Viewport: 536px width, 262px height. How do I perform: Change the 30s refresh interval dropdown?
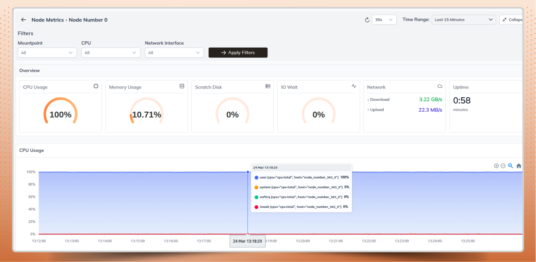(384, 20)
